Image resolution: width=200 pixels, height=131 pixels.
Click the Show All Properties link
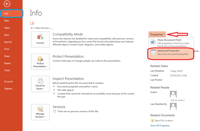click(160, 126)
